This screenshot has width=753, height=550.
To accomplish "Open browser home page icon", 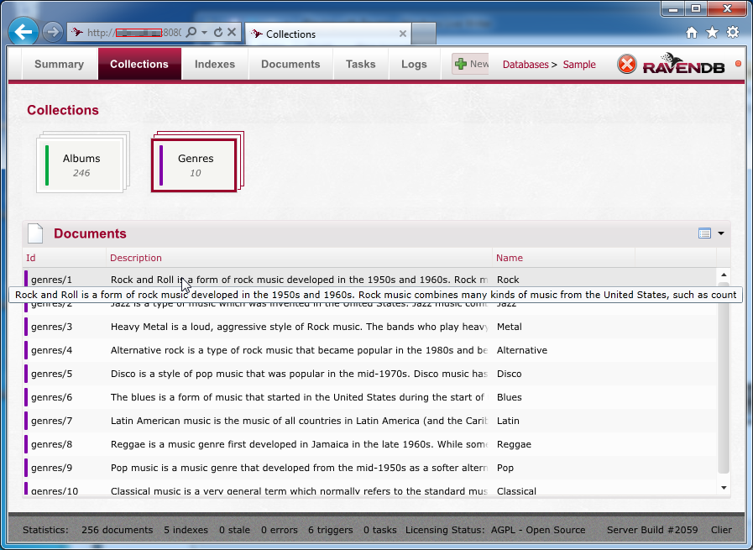I will [692, 32].
